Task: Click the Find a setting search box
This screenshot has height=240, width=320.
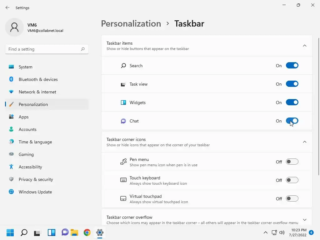Action: point(47,49)
